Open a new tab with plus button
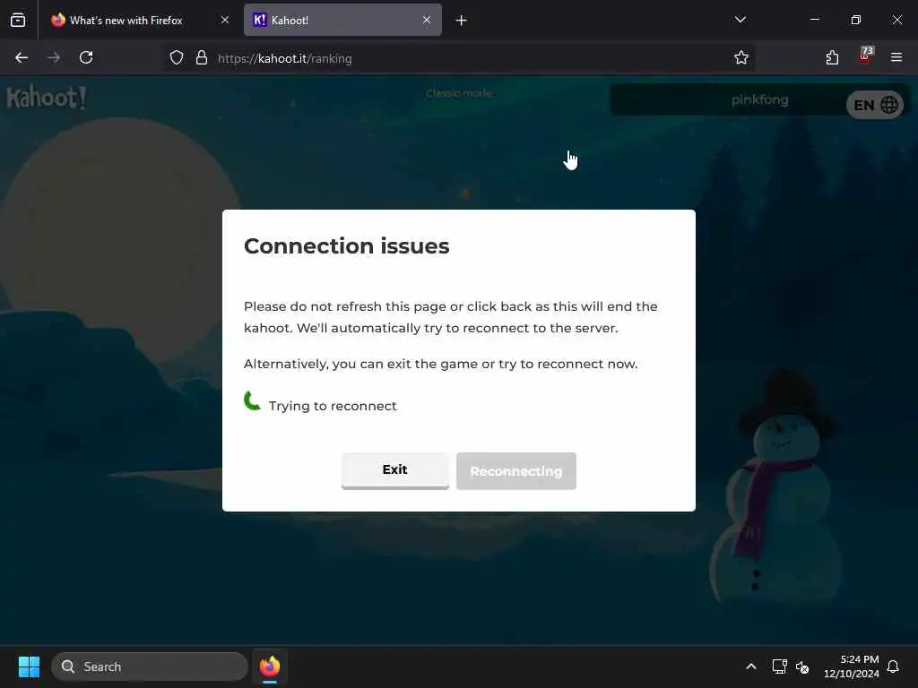Screen dimensions: 918x688 (462, 21)
